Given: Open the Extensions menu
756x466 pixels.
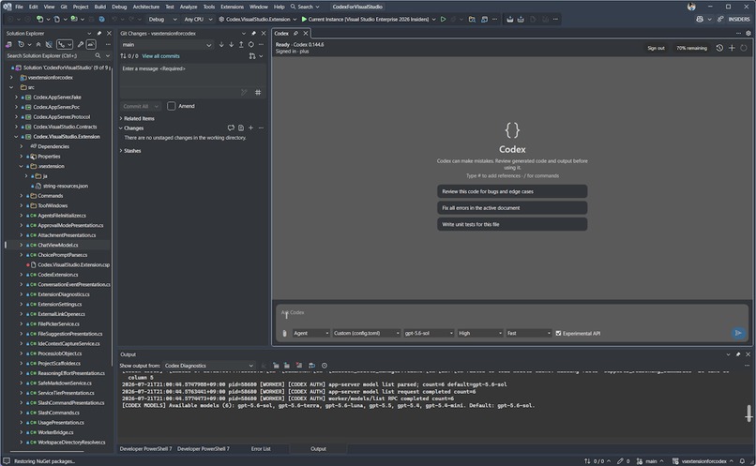Looking at the screenshot, I should (x=232, y=7).
